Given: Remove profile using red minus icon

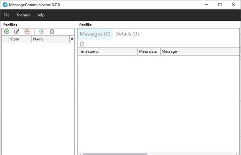Looking at the screenshot, I should pyautogui.click(x=27, y=32).
